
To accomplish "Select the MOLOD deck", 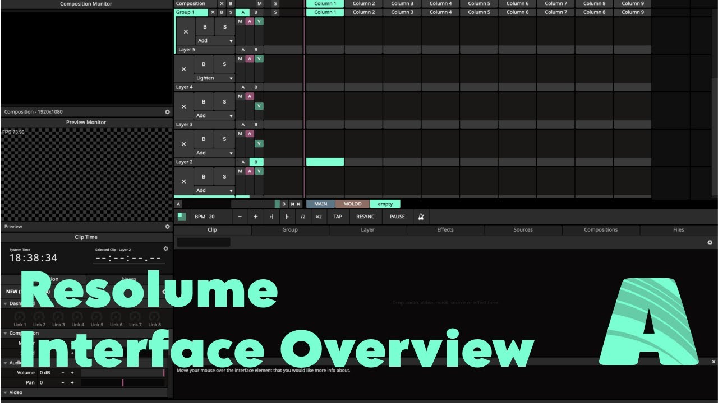I will coord(353,204).
